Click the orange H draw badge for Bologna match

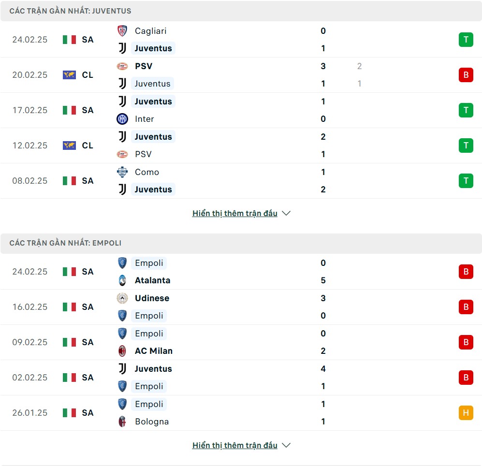point(466,413)
